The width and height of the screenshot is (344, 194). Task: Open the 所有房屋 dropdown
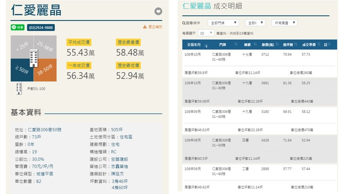285,23
